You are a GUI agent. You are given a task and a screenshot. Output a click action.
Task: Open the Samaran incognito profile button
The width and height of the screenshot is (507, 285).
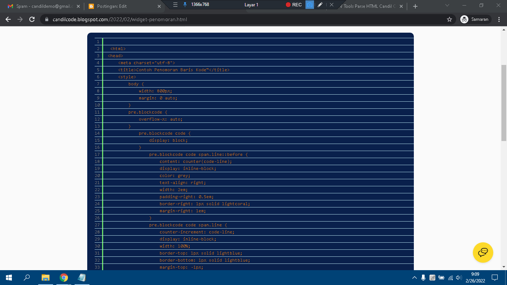click(x=475, y=19)
